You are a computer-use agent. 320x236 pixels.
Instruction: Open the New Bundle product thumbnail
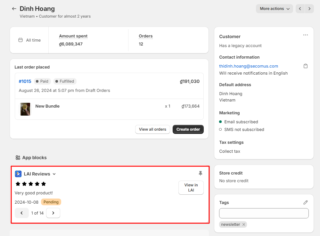pyautogui.click(x=25, y=109)
